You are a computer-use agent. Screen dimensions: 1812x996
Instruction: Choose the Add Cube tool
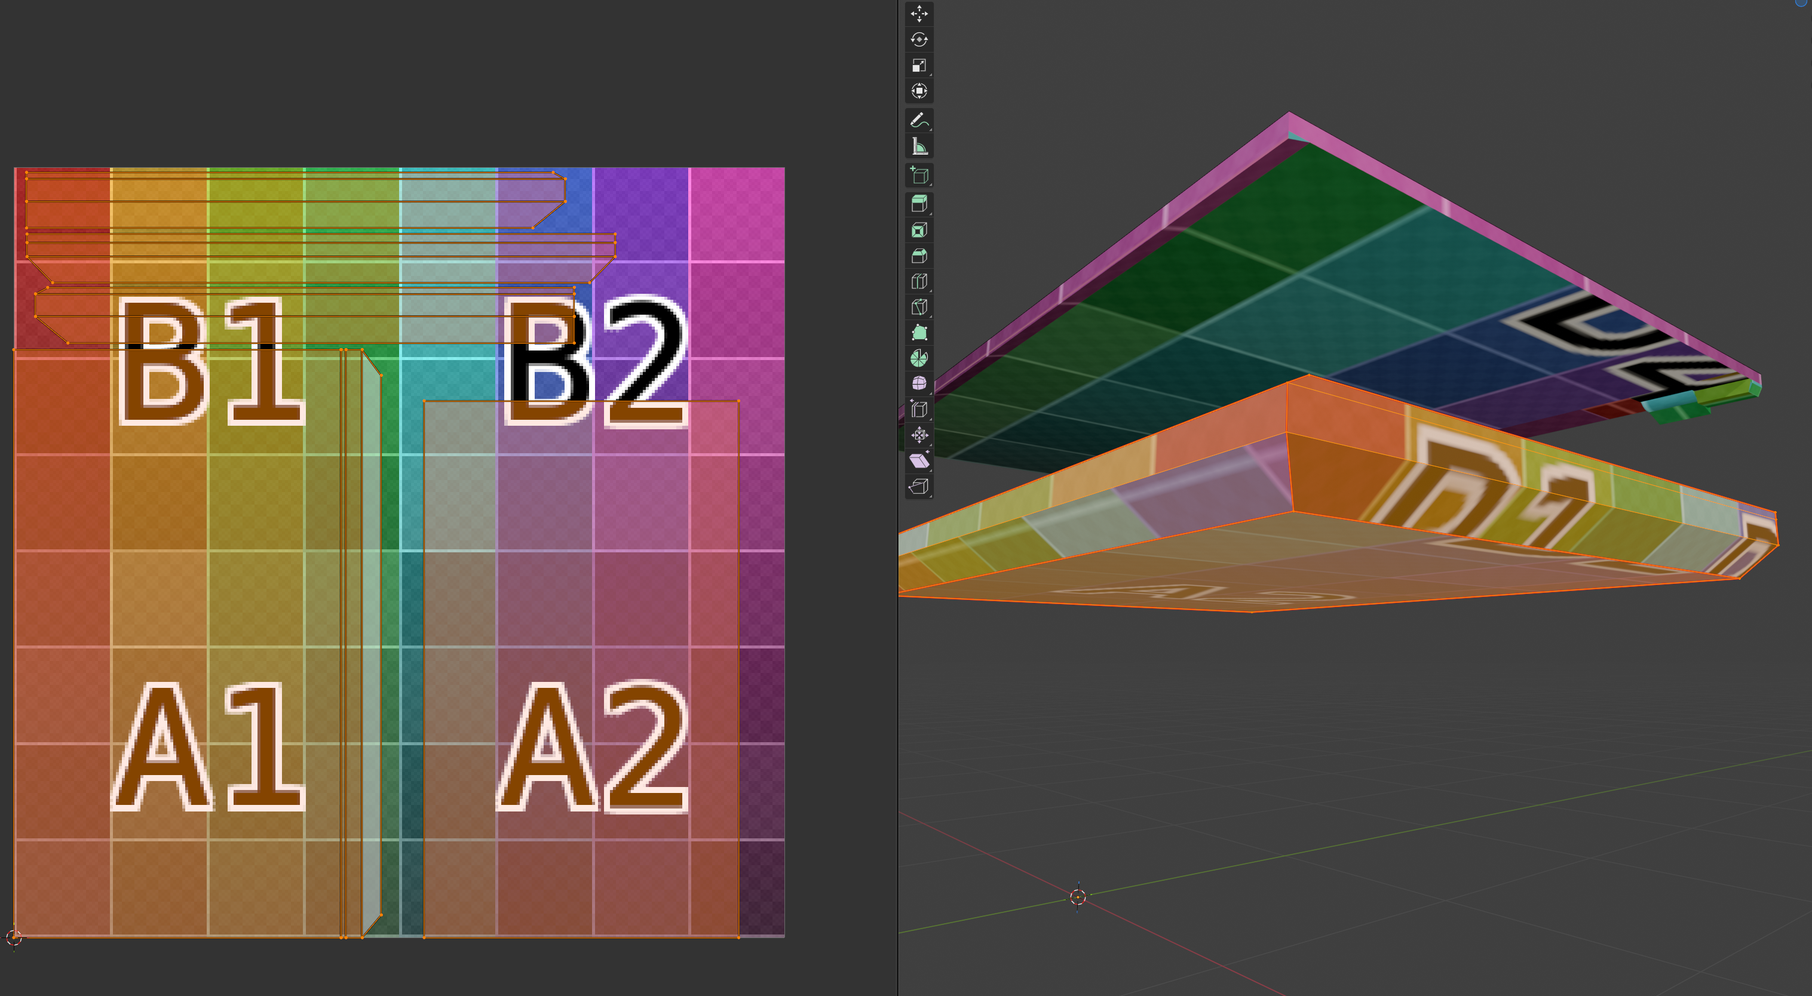click(x=919, y=176)
